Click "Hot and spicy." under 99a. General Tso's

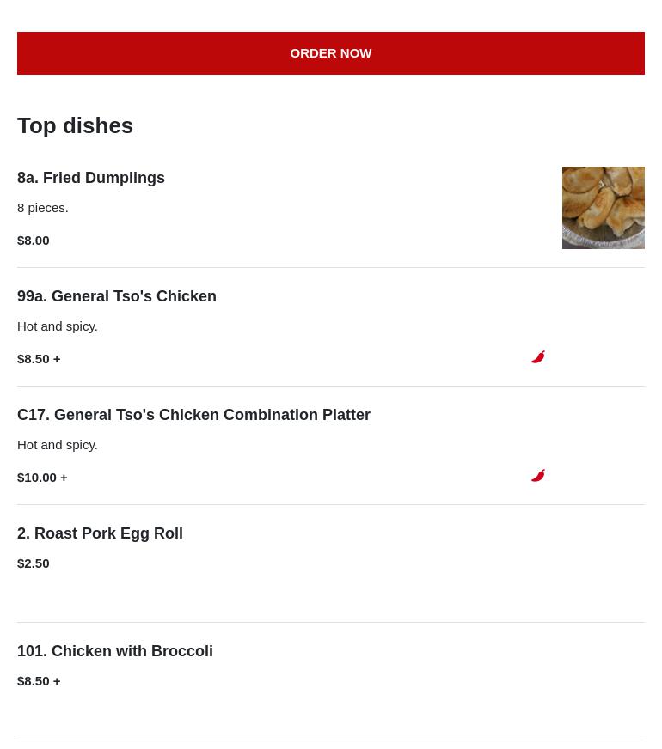pos(58,326)
